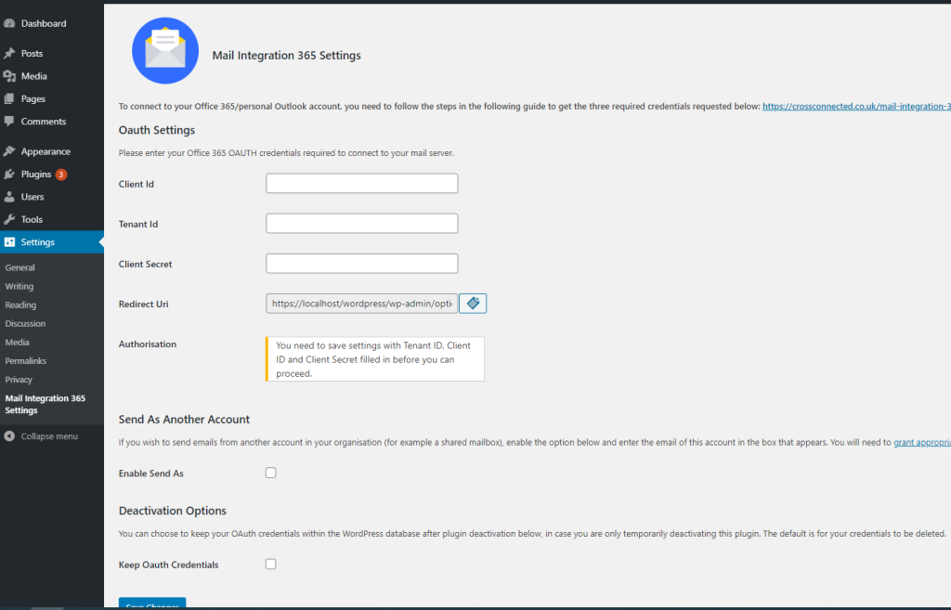Click the Deactivation Options heading
The image size is (951, 610).
[x=172, y=512]
